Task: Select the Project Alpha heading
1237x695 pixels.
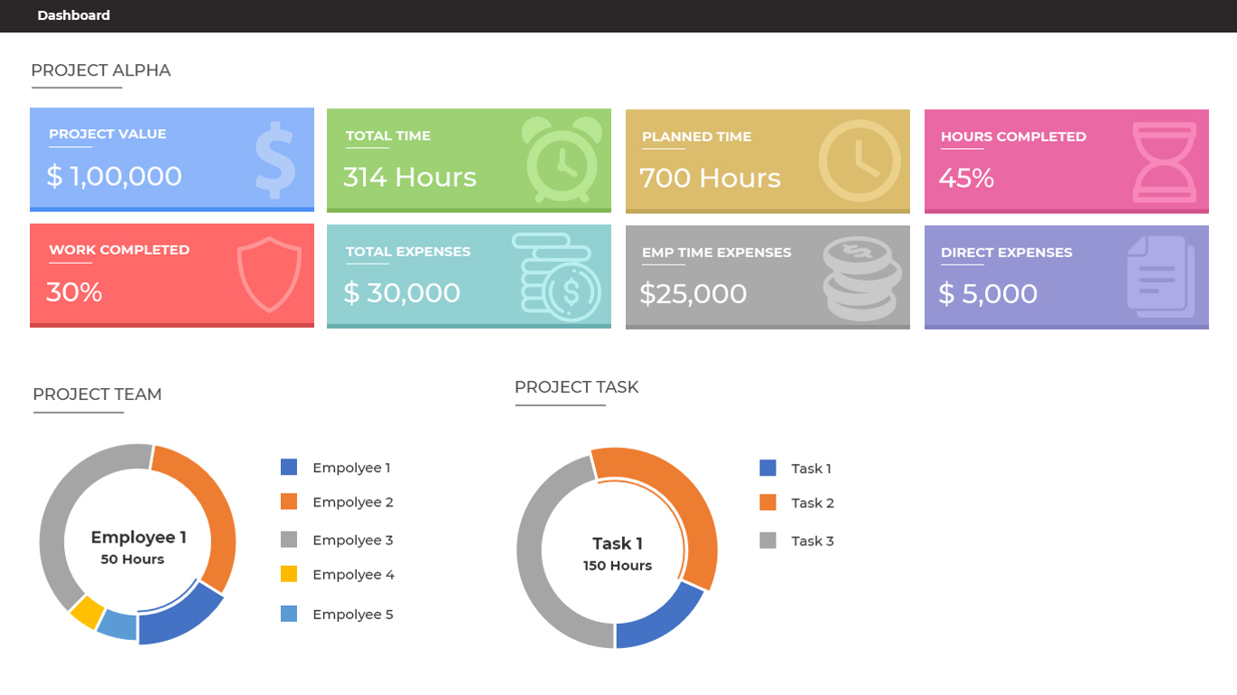Action: 100,70
